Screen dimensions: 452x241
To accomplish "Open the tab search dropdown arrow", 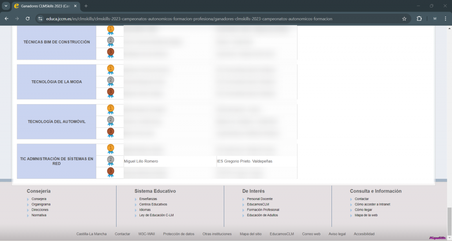I will coord(6,6).
